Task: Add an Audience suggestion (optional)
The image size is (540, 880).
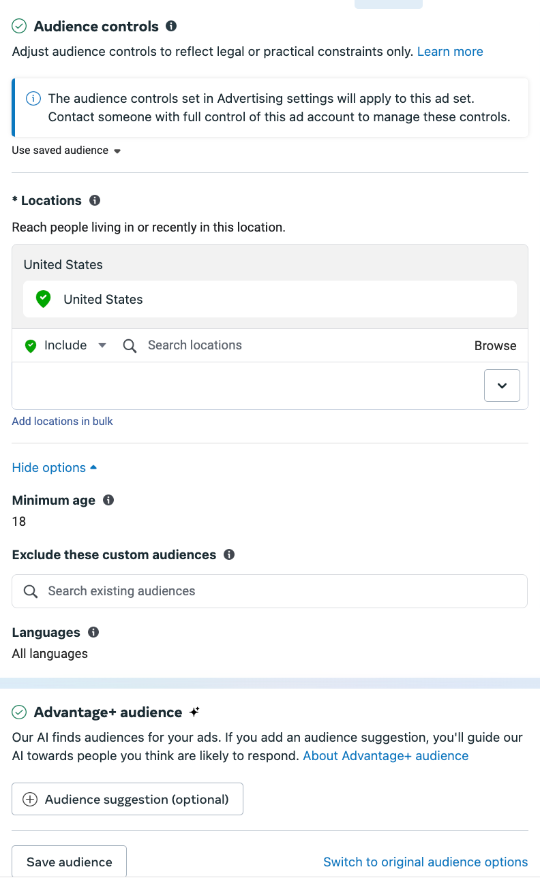Action: click(x=127, y=799)
